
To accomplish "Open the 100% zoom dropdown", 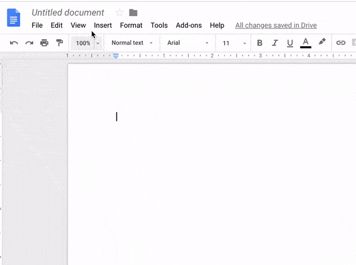I will (87, 43).
